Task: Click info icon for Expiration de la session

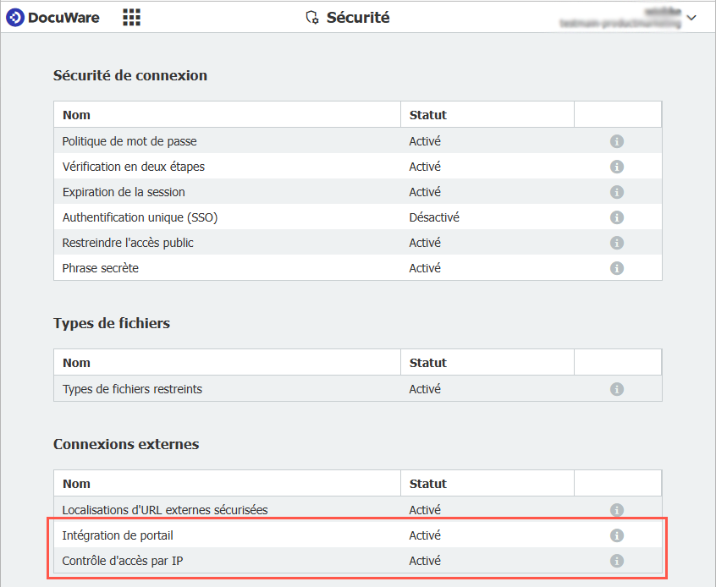Action: click(617, 192)
